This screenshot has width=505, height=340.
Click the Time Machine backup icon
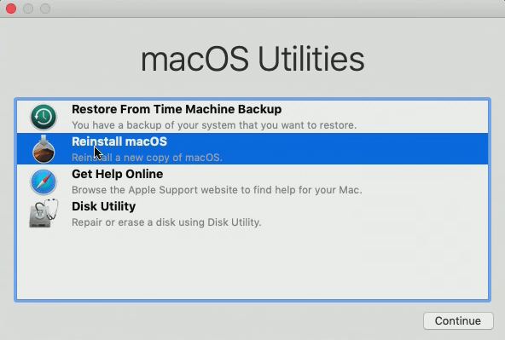point(44,117)
